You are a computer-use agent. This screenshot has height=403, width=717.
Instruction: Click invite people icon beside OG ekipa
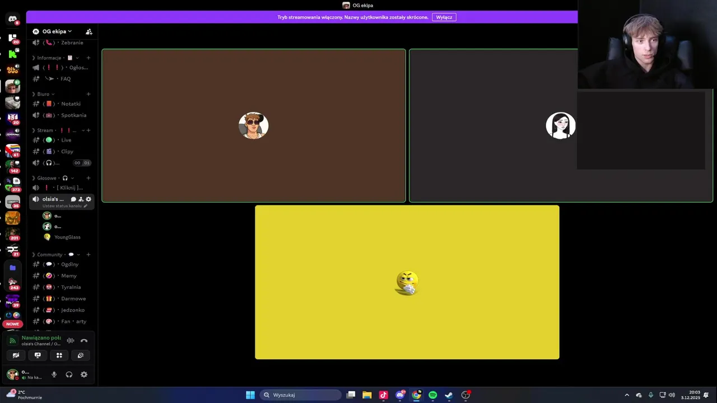[89, 31]
